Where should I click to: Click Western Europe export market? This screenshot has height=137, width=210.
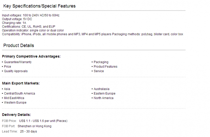(x=15, y=102)
